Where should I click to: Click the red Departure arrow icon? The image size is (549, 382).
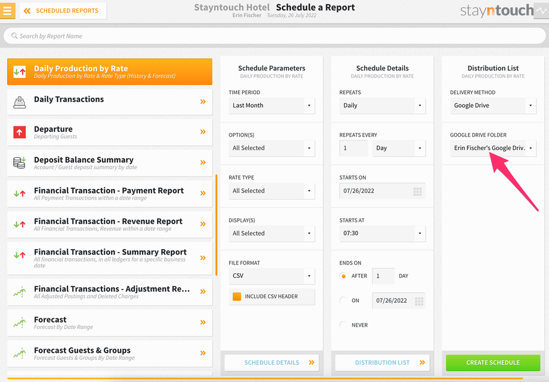coord(20,132)
